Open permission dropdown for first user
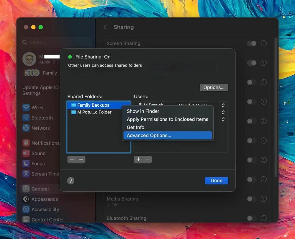This screenshot has height=239, width=295. coord(223,105)
